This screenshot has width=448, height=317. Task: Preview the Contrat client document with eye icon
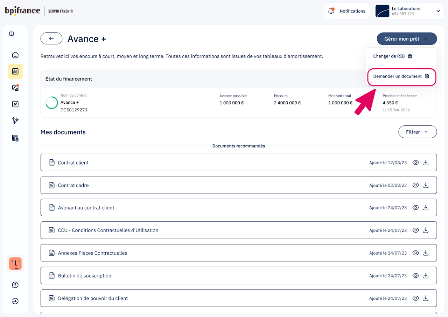(416, 163)
